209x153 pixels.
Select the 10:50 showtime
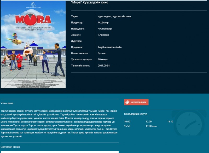click(x=127, y=122)
